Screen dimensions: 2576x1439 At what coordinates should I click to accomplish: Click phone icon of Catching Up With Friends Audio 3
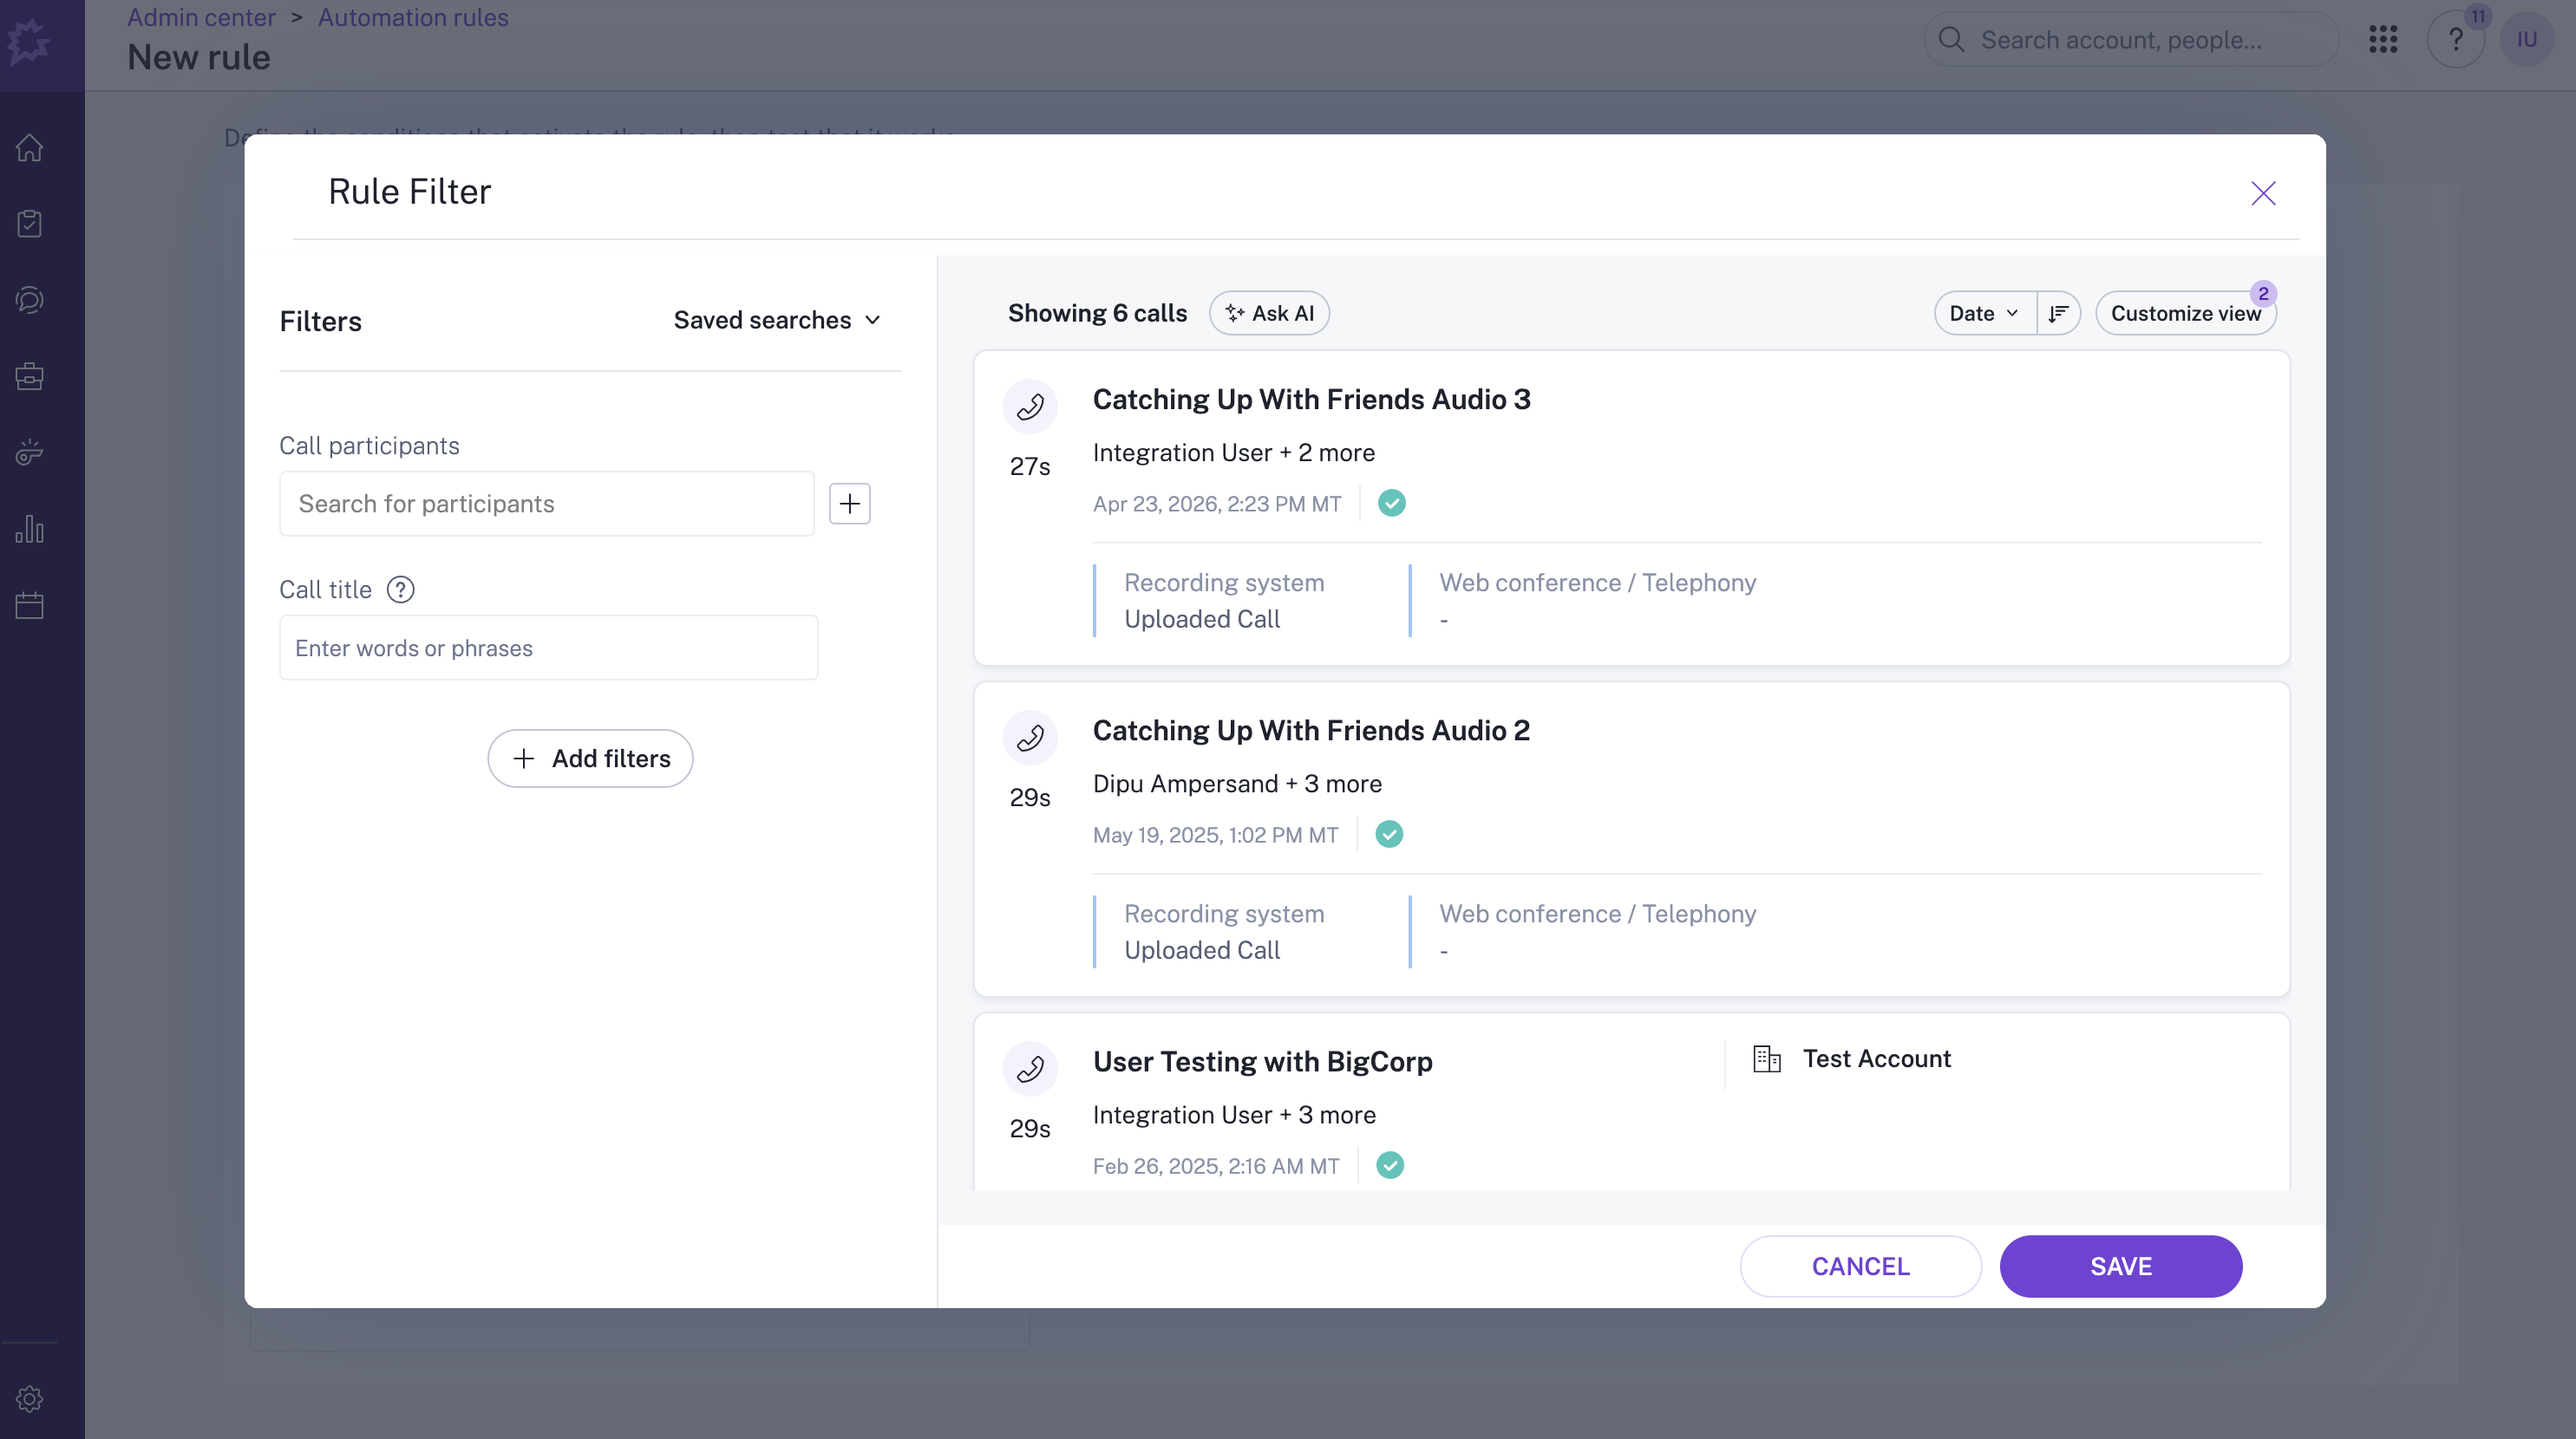1030,407
